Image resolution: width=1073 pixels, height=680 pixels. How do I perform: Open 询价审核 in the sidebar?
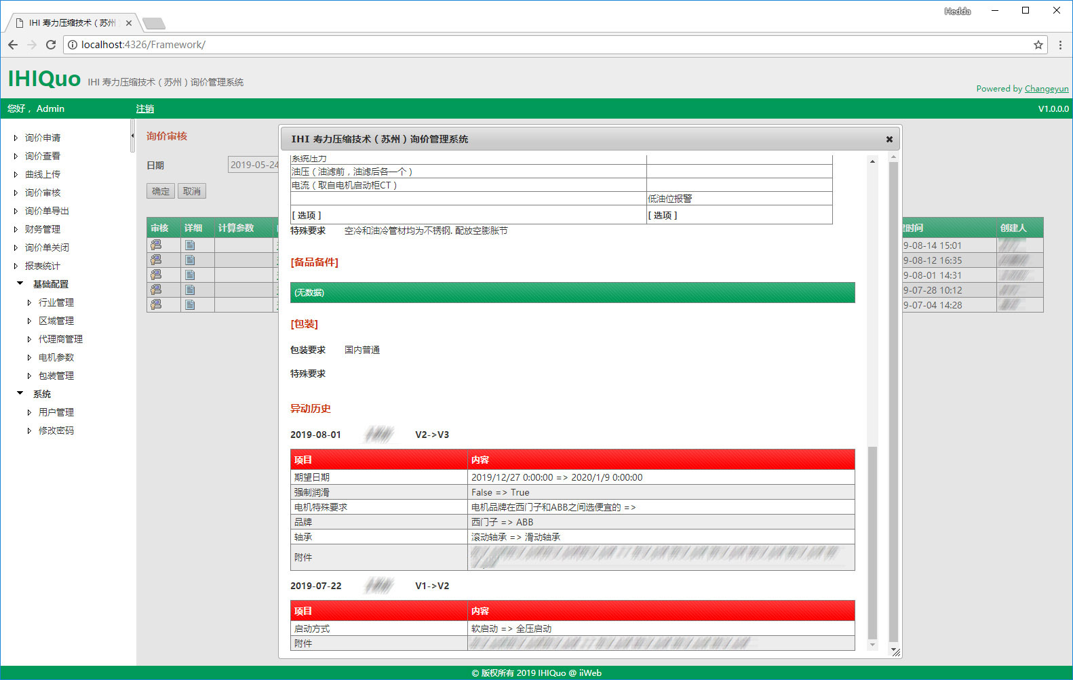pos(43,193)
